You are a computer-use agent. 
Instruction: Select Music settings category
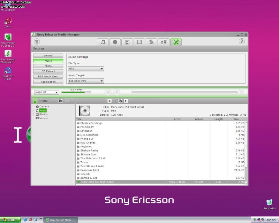tap(48, 61)
